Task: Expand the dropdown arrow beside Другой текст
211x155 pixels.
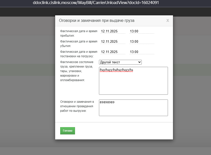Action: click(139, 62)
